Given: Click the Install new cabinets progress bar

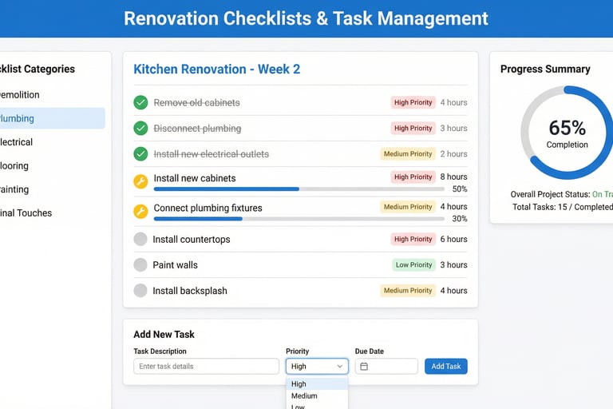Looking at the screenshot, I should click(x=299, y=189).
